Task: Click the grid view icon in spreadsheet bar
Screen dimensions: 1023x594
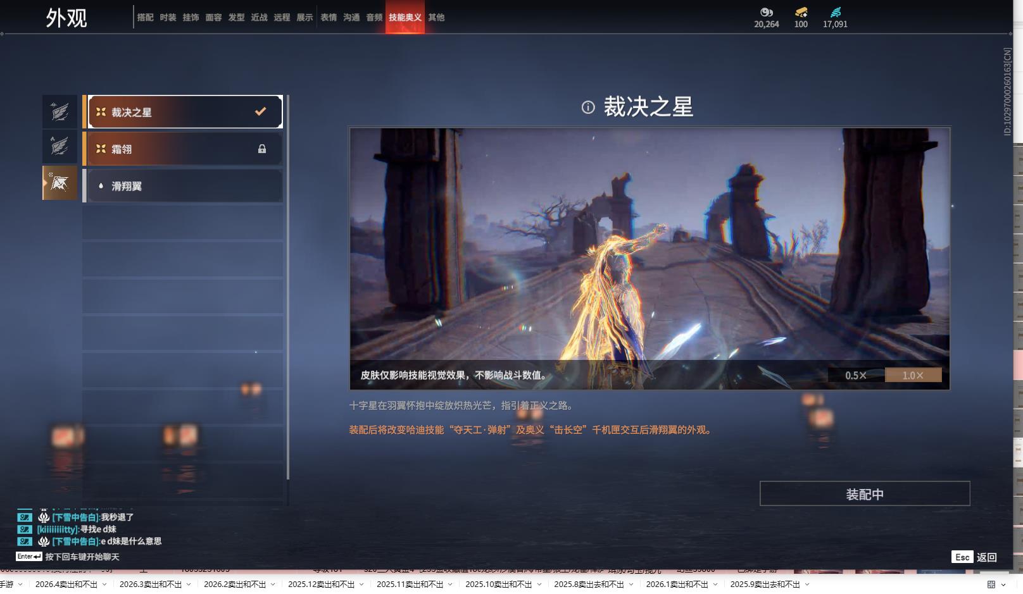Action: 991,585
